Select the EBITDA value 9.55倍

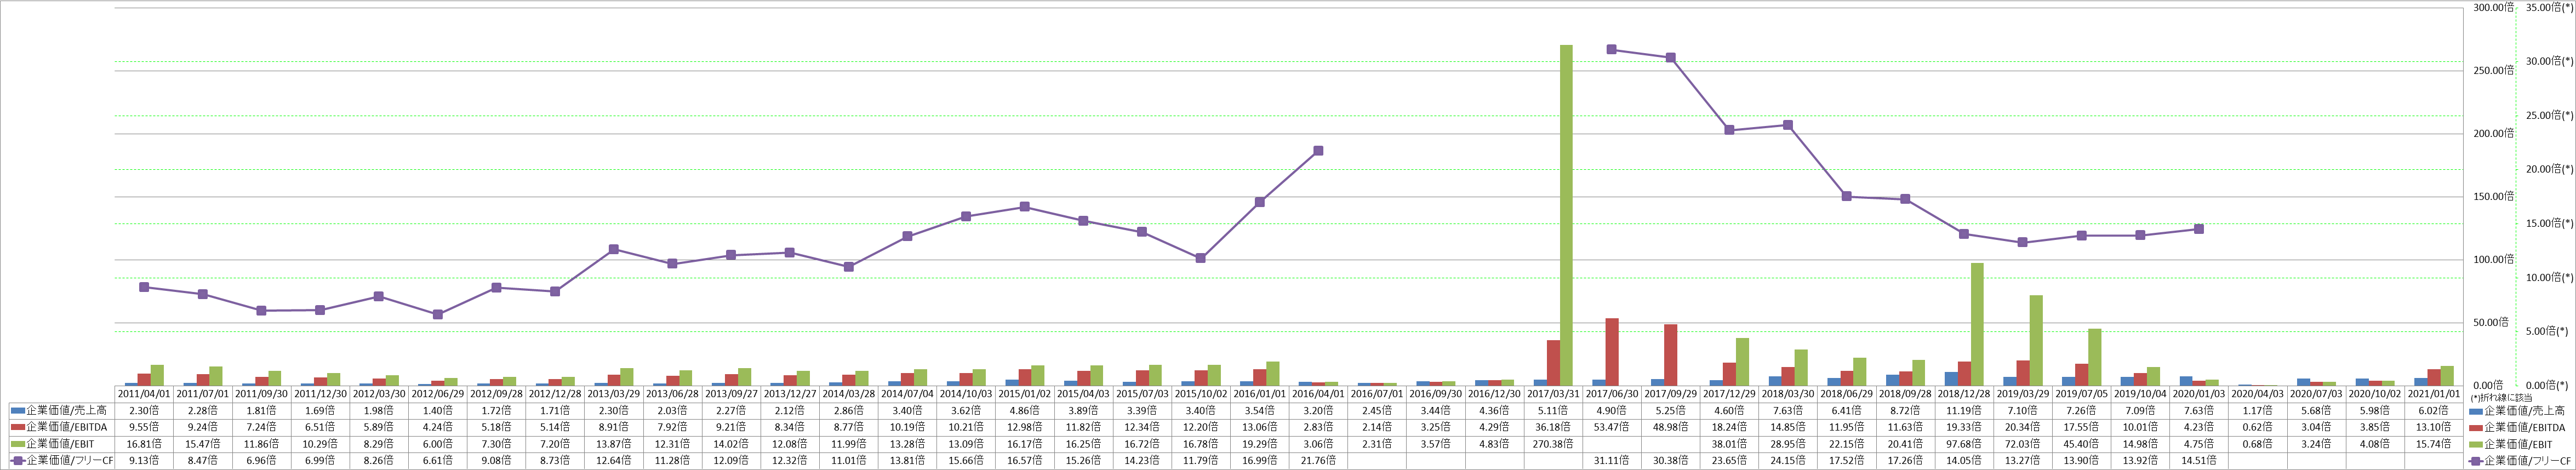coord(145,427)
